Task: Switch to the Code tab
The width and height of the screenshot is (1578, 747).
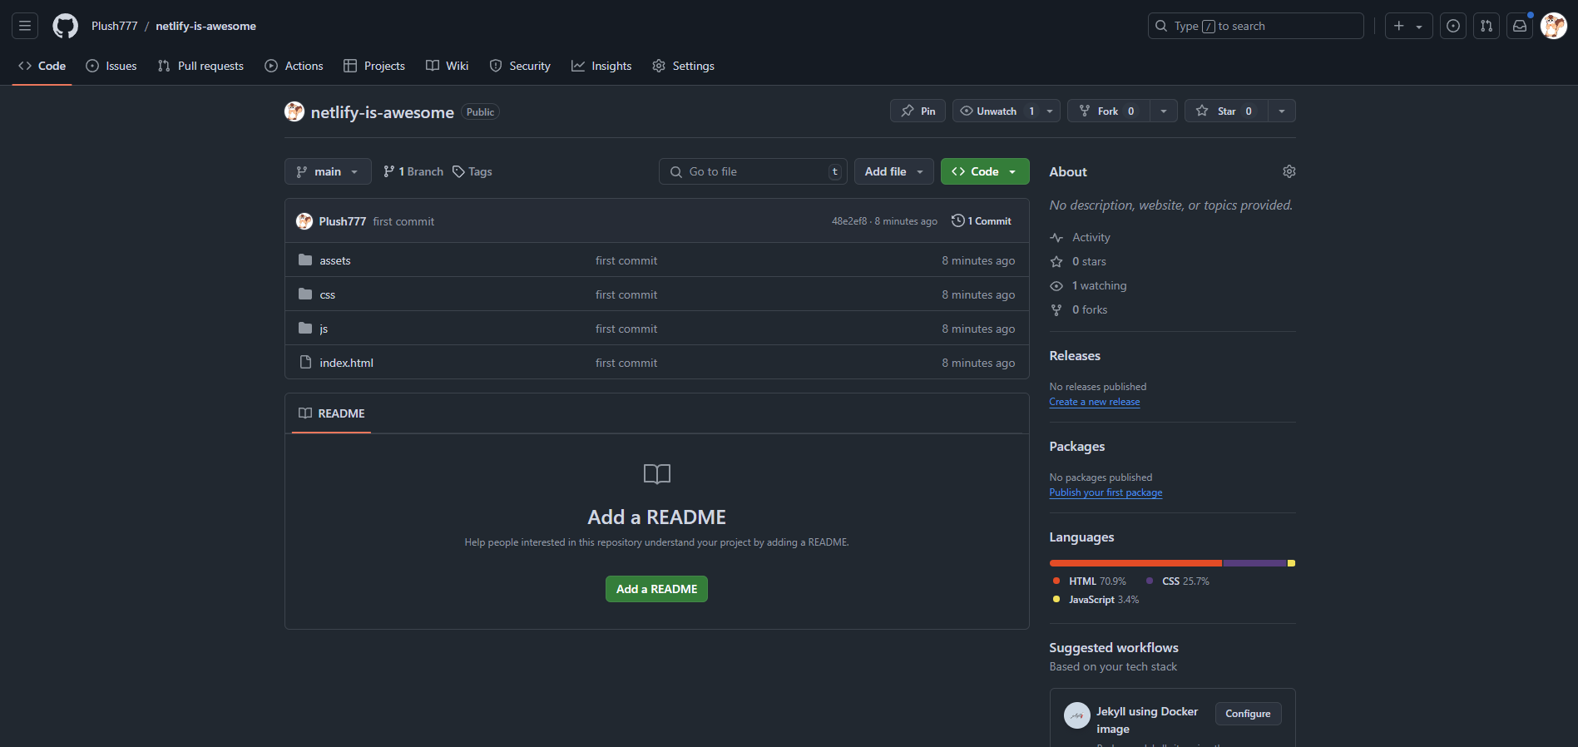Action: pyautogui.click(x=42, y=66)
